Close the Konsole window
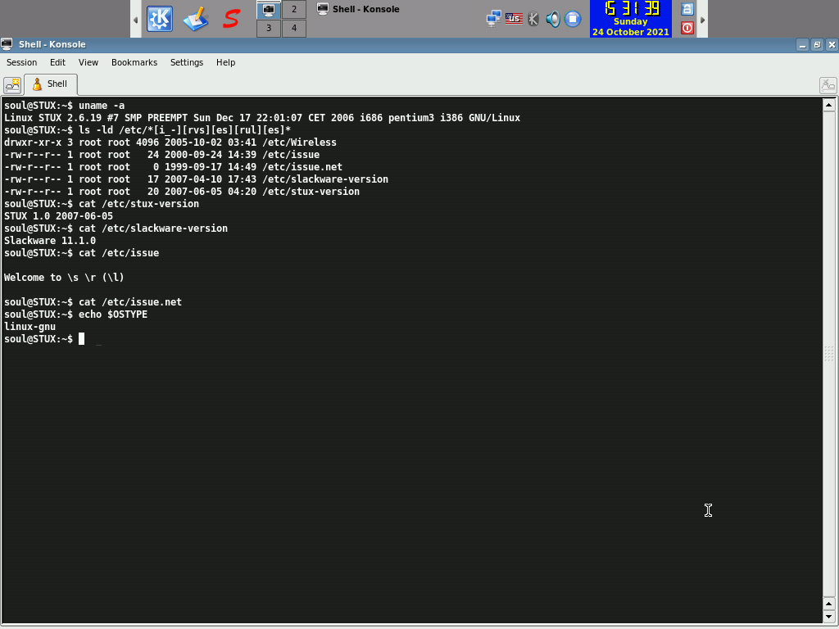The width and height of the screenshot is (839, 629). (832, 45)
